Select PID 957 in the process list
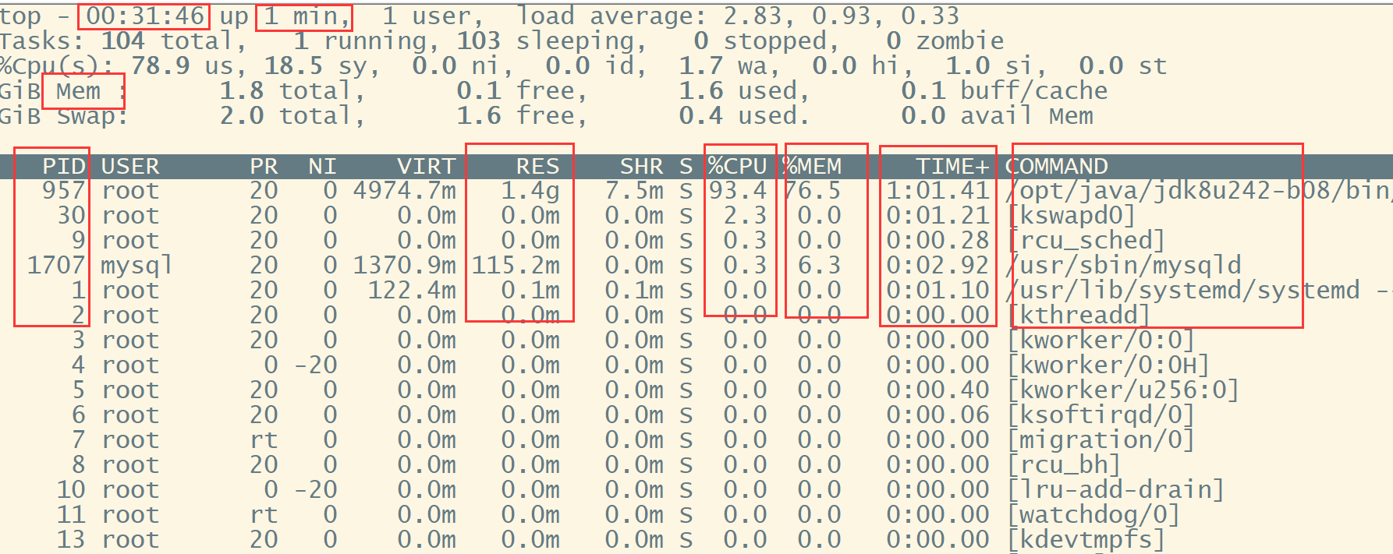 click(63, 190)
